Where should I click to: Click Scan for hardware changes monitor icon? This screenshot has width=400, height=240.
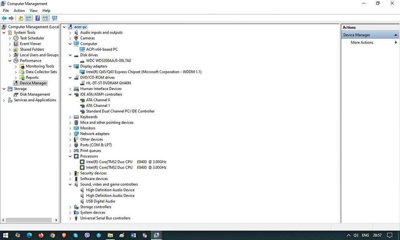pos(54,18)
